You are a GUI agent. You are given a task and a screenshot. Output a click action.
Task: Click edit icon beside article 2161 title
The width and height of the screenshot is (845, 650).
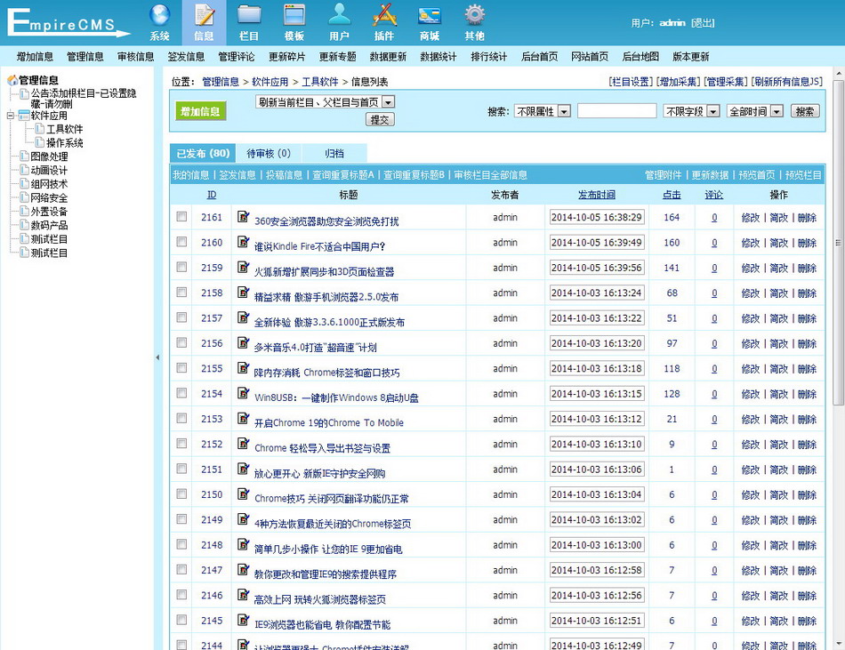coord(243,216)
